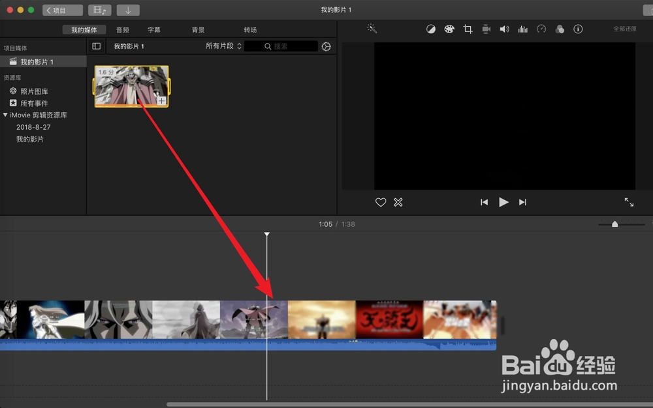653x408 pixels.
Task: Click the 我的影片 1 browser title label
Action: click(129, 46)
